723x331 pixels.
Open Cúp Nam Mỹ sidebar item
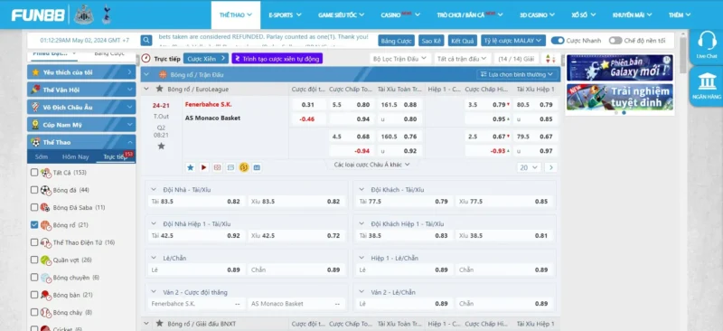tap(81, 125)
